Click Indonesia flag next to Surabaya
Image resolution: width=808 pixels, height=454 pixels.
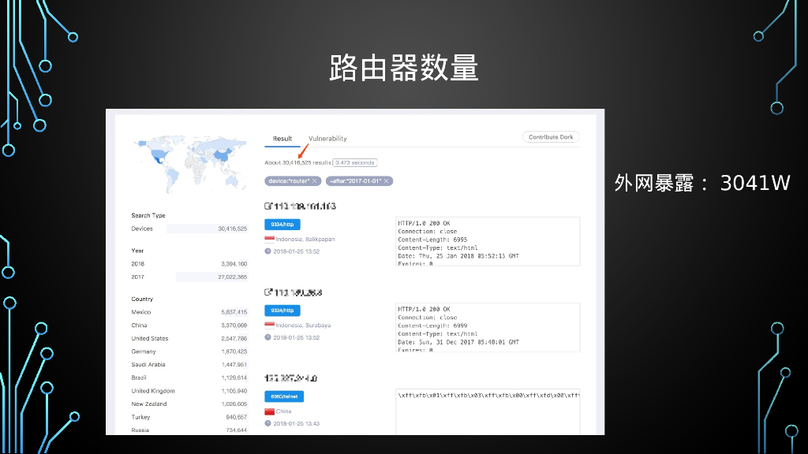tap(269, 325)
